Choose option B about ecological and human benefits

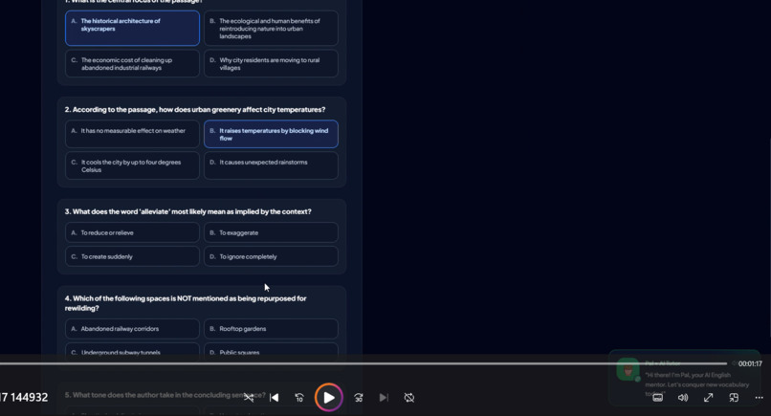coord(271,28)
